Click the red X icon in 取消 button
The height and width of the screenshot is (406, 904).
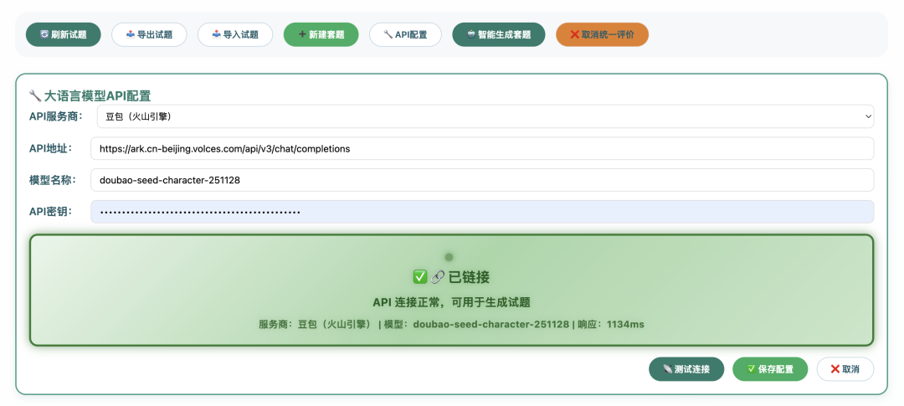coord(835,369)
